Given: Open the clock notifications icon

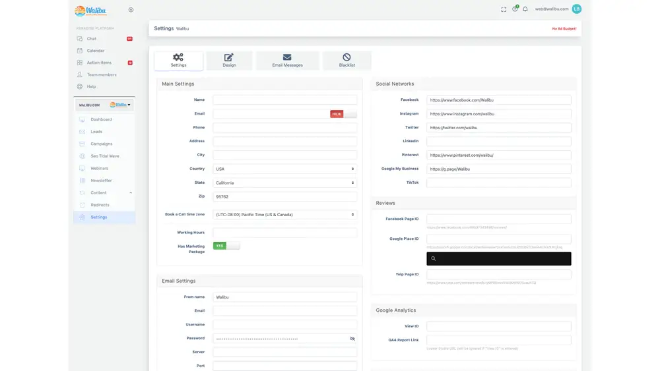Looking at the screenshot, I should (515, 9).
